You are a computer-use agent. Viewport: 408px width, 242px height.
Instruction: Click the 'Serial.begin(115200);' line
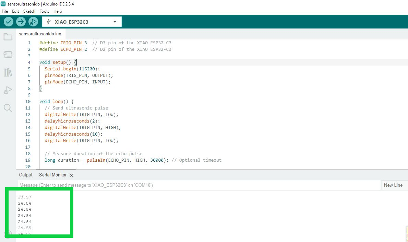72,69
